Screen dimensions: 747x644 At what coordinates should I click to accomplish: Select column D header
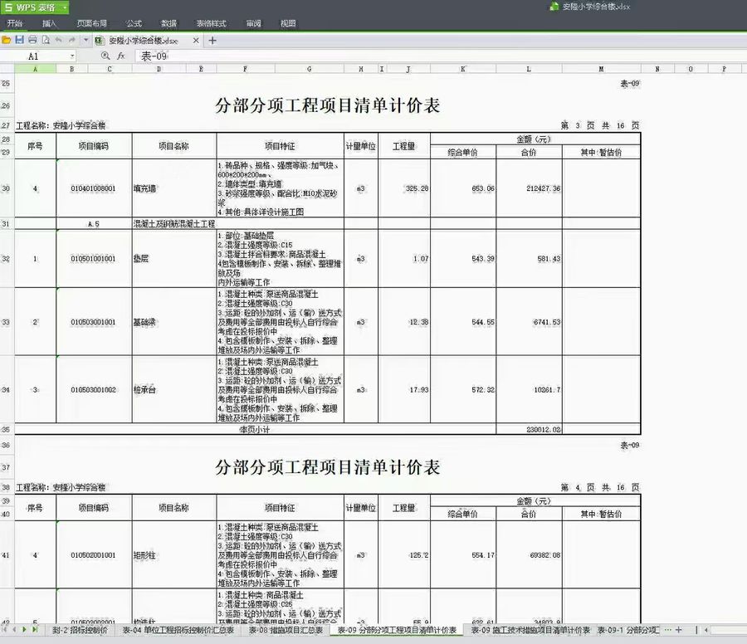tap(159, 69)
